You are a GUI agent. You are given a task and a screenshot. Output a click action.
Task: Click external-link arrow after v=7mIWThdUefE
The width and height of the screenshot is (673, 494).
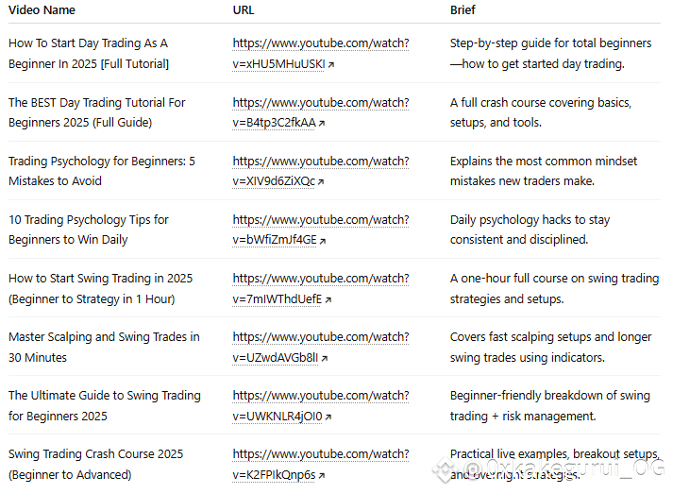(x=328, y=299)
